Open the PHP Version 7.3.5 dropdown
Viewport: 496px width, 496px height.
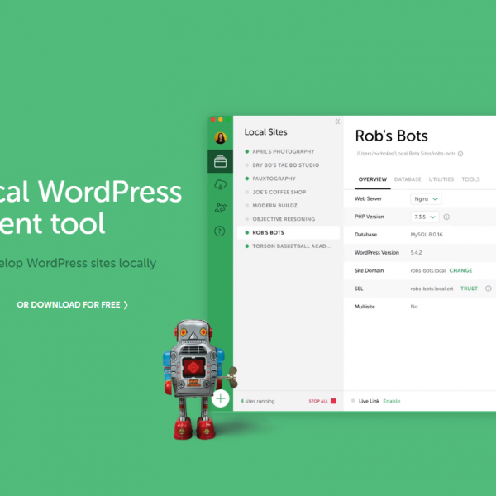pyautogui.click(x=425, y=217)
